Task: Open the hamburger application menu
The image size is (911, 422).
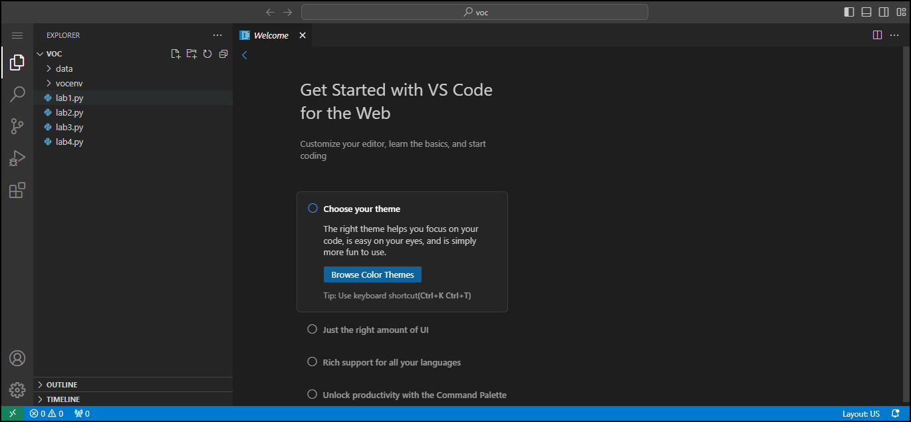Action: point(17,35)
